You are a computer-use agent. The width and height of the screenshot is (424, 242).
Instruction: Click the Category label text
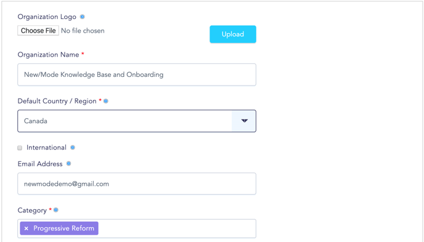point(32,211)
